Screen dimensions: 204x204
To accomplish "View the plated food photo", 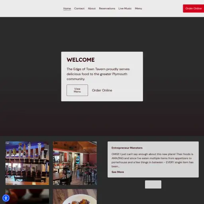I will pos(75,196).
